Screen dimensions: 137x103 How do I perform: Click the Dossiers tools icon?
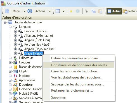click(15, 85)
